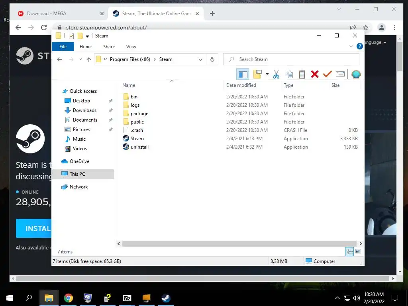408x306 pixels.
Task: Open Desktop in navigation pane
Action: tap(81, 101)
